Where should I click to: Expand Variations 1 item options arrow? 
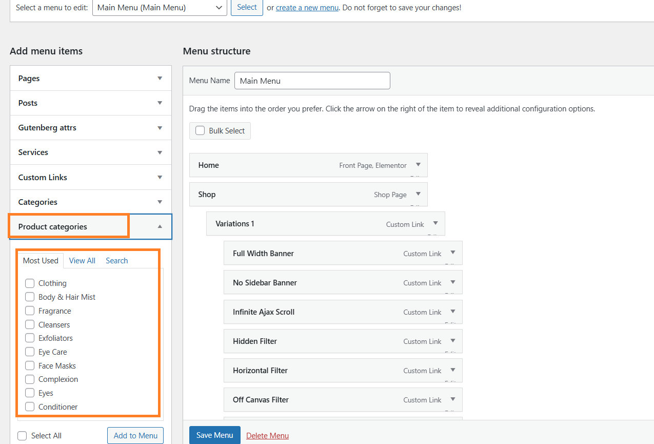coord(435,223)
